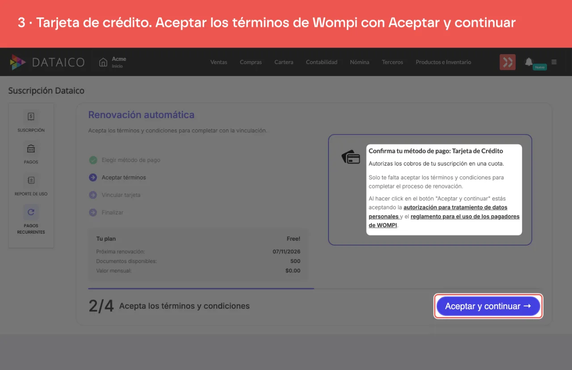Click the Acme Inicio company label
This screenshot has height=370, width=572.
(119, 62)
